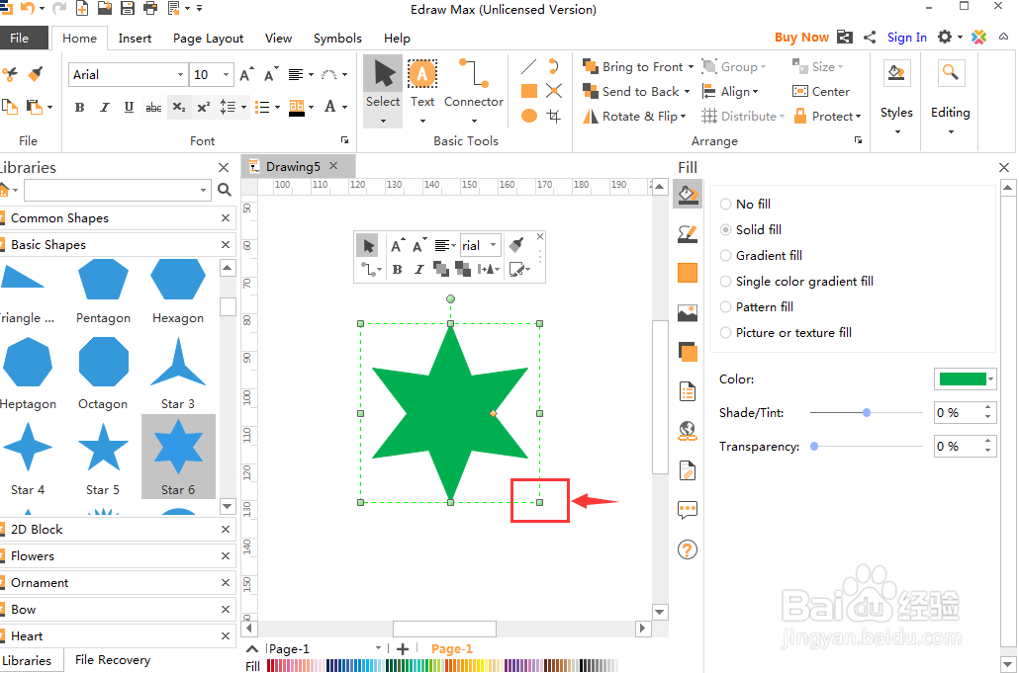Click the Format Painter brush icon

point(36,74)
